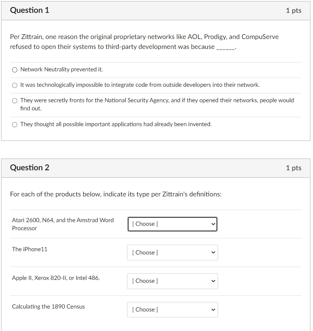The image size is (313, 331).
Task: Click the 1 pts label on Question 2
Action: tap(293, 168)
